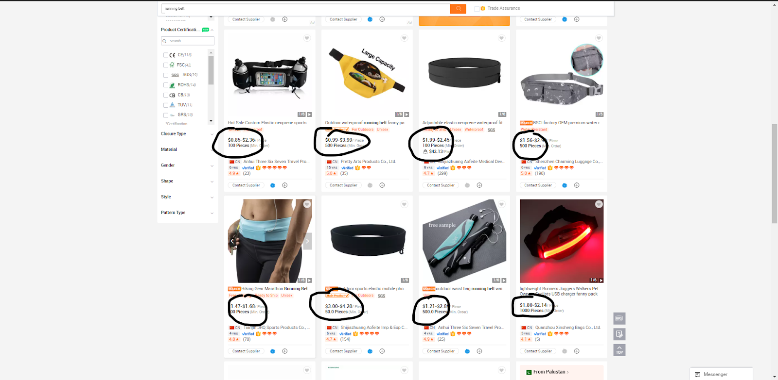
Task: Open Quanzhou Xinsheng Bags Co. supplier link
Action: (568, 328)
